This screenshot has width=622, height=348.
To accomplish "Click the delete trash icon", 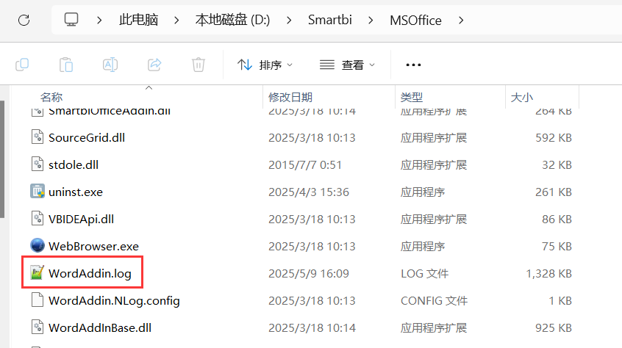I will [x=199, y=65].
